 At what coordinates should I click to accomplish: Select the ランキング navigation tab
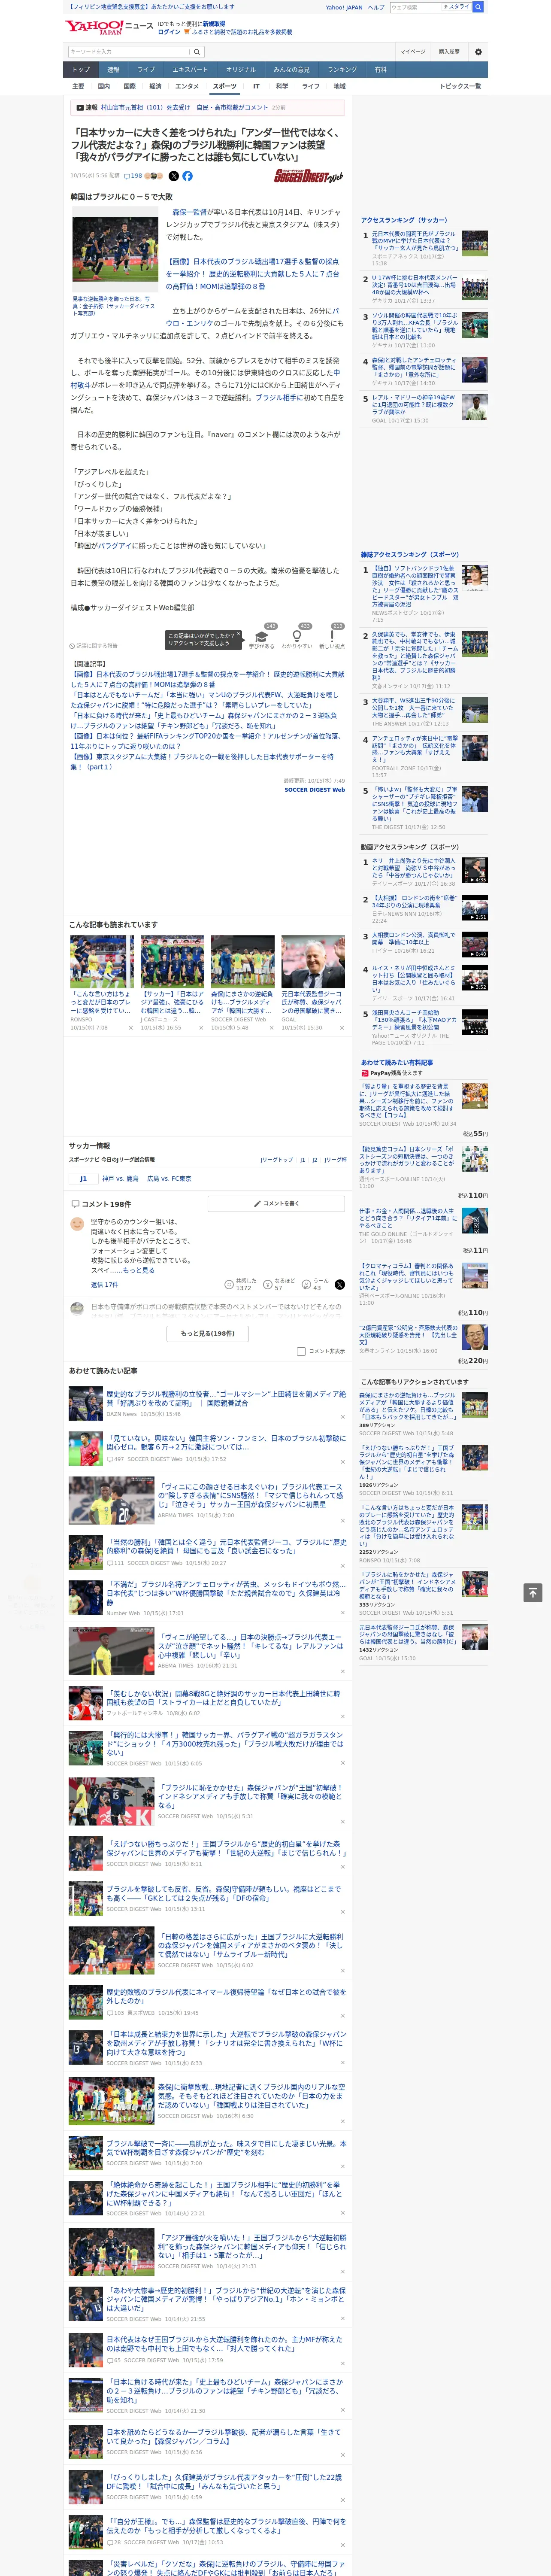pyautogui.click(x=342, y=70)
